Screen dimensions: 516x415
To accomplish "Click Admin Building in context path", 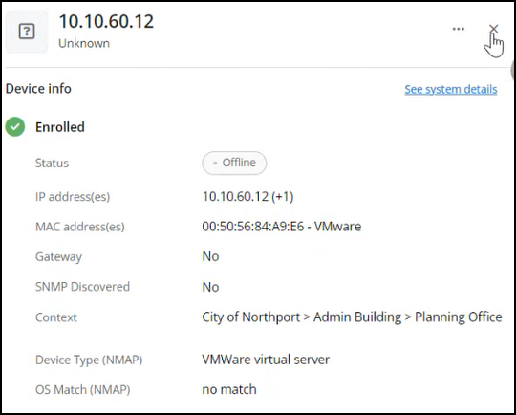I will tap(357, 317).
